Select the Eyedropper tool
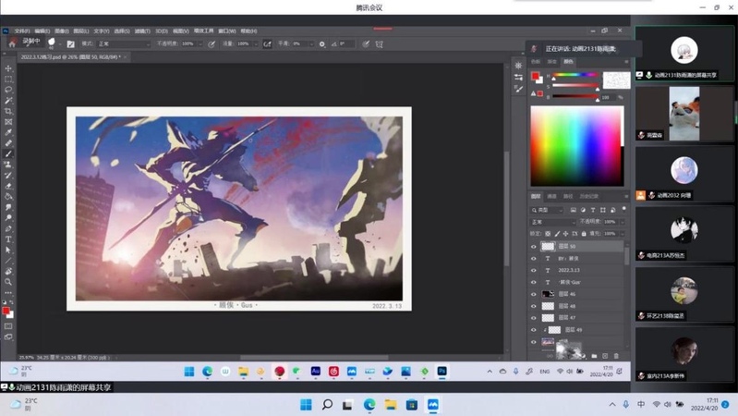 [8, 132]
